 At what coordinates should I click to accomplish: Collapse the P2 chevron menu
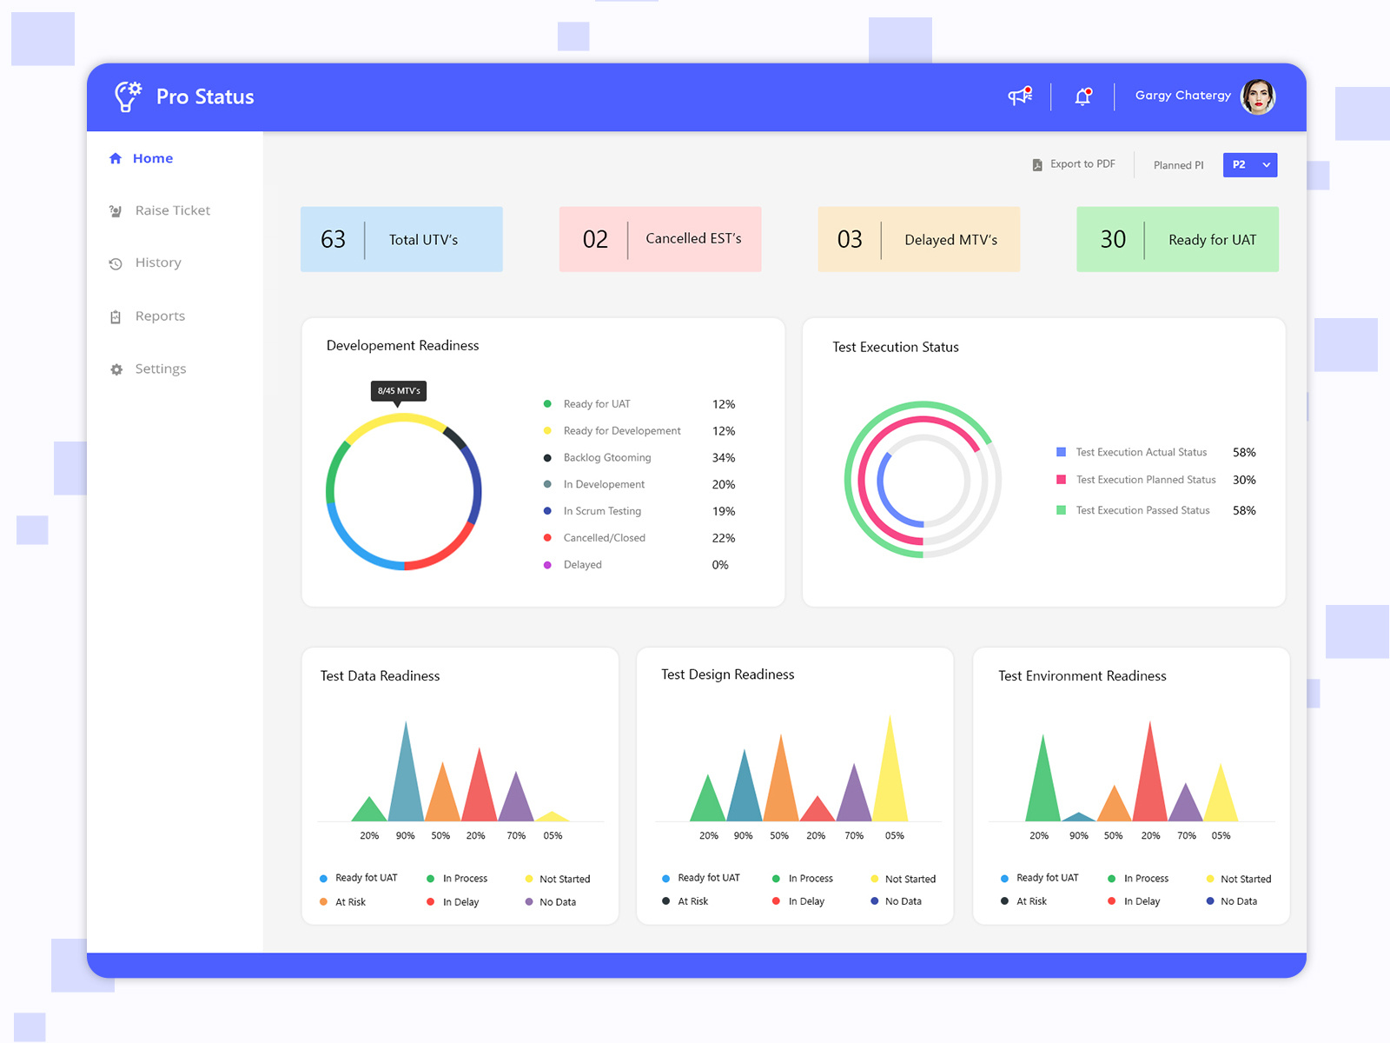[1267, 164]
